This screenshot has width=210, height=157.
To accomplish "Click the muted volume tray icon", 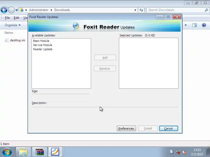I will point(184,152).
